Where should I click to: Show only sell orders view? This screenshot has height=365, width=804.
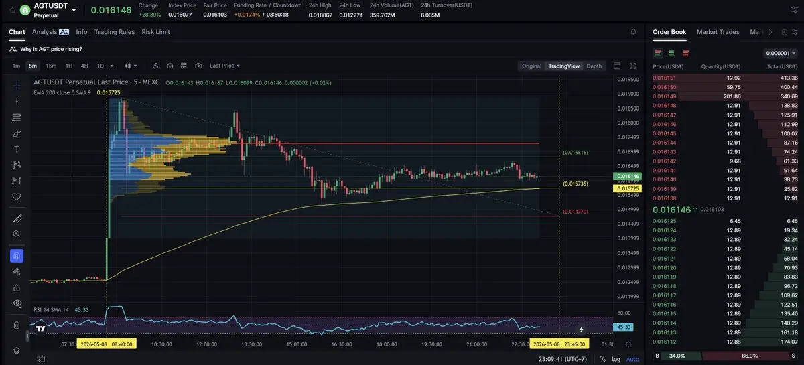686,53
